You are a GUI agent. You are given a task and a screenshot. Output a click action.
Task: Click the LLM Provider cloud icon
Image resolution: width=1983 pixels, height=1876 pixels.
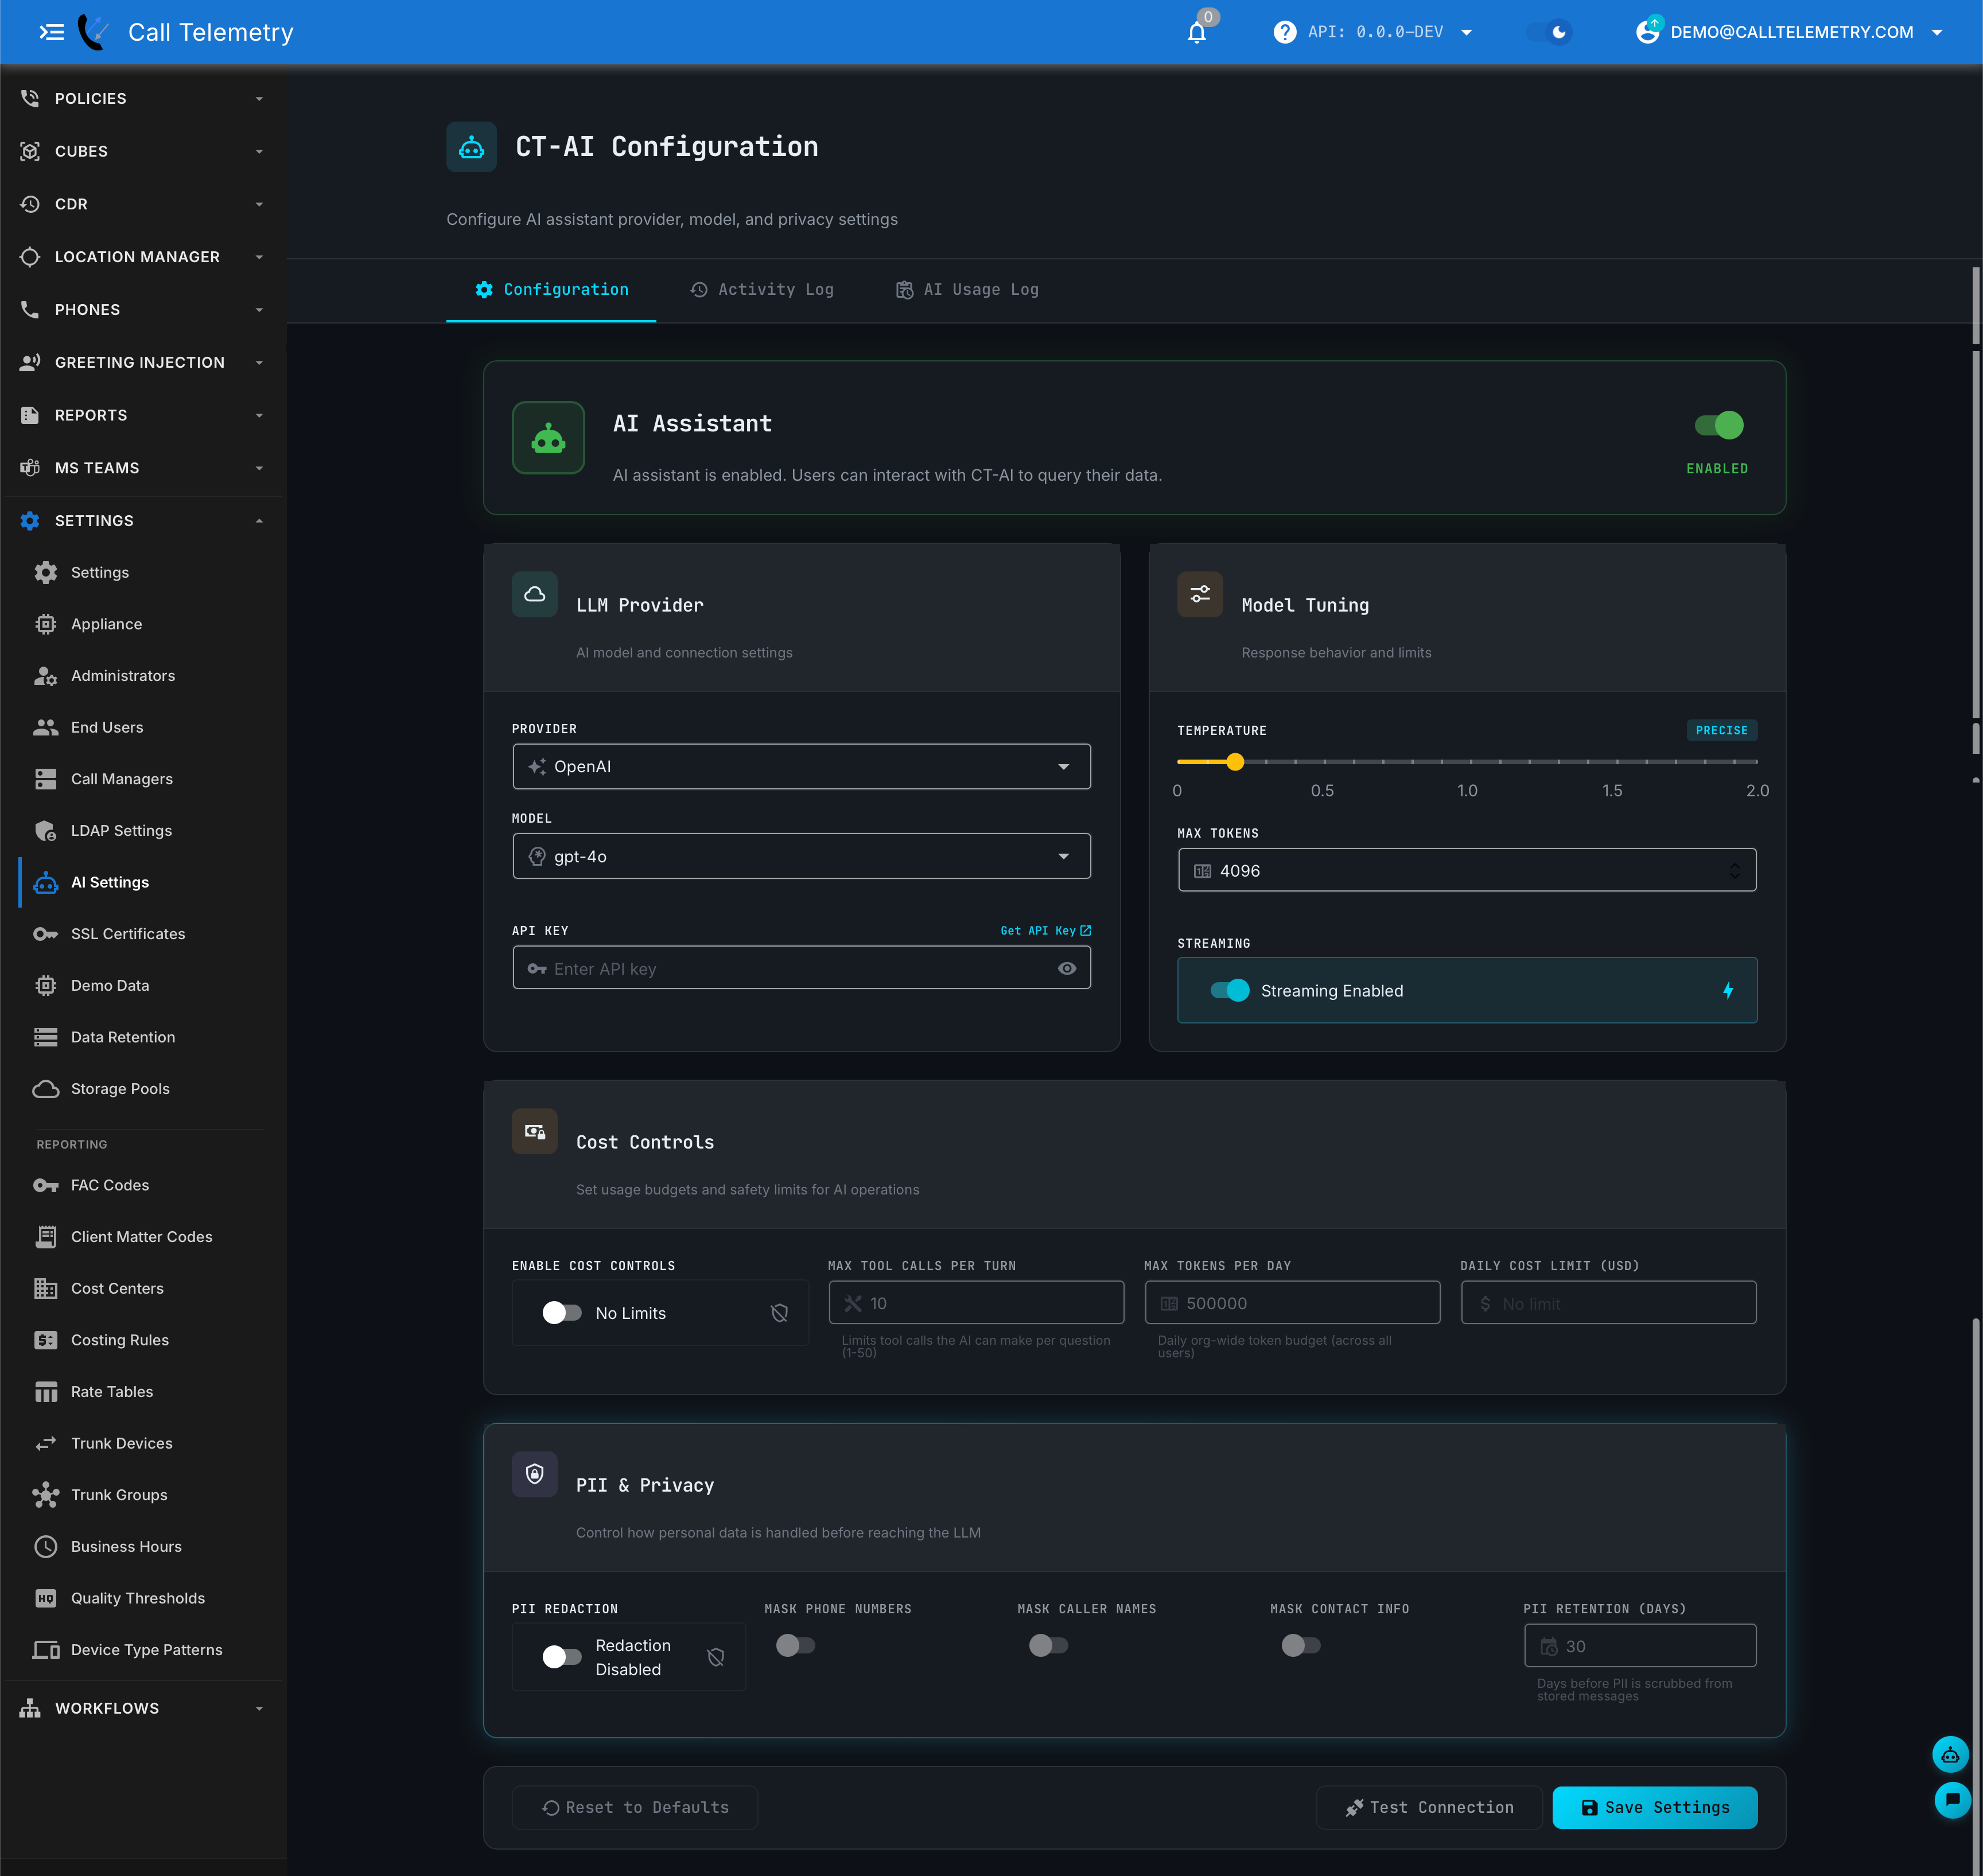(535, 594)
